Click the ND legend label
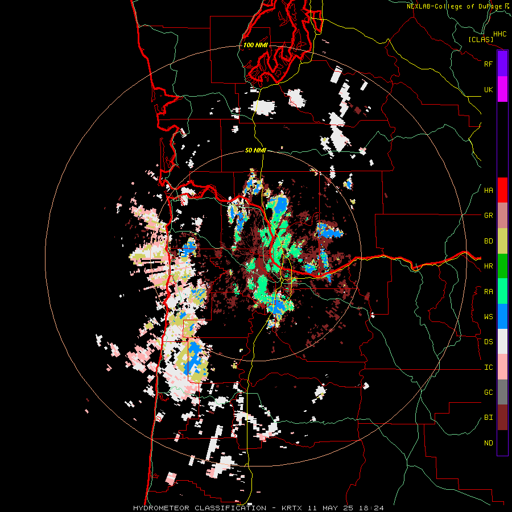The height and width of the screenshot is (512, 512). tap(488, 443)
